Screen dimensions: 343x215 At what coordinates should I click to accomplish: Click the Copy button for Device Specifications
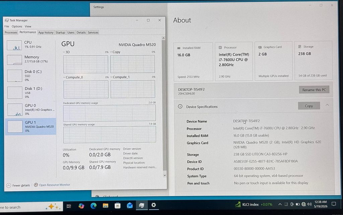[309, 106]
